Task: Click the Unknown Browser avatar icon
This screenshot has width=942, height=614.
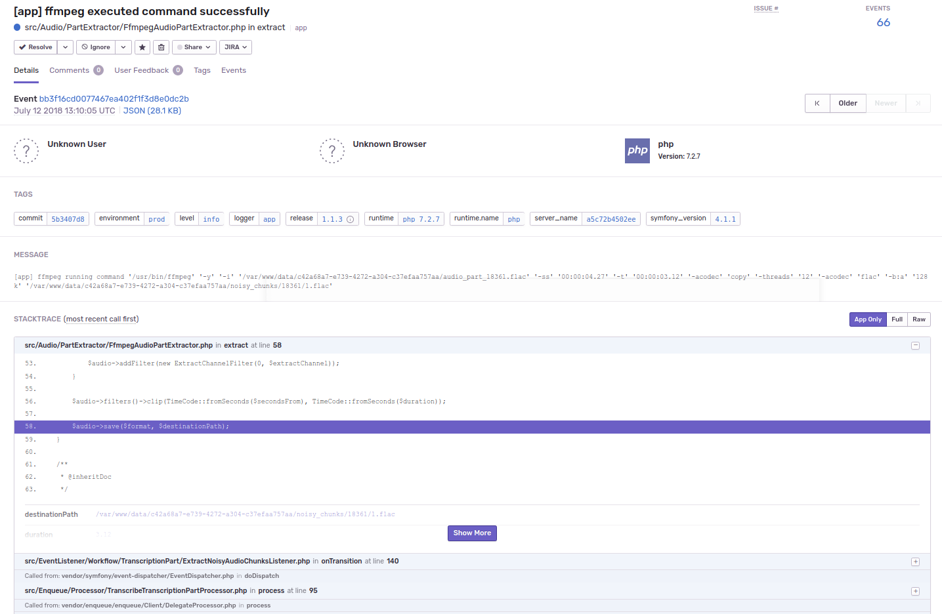Action: pos(332,151)
